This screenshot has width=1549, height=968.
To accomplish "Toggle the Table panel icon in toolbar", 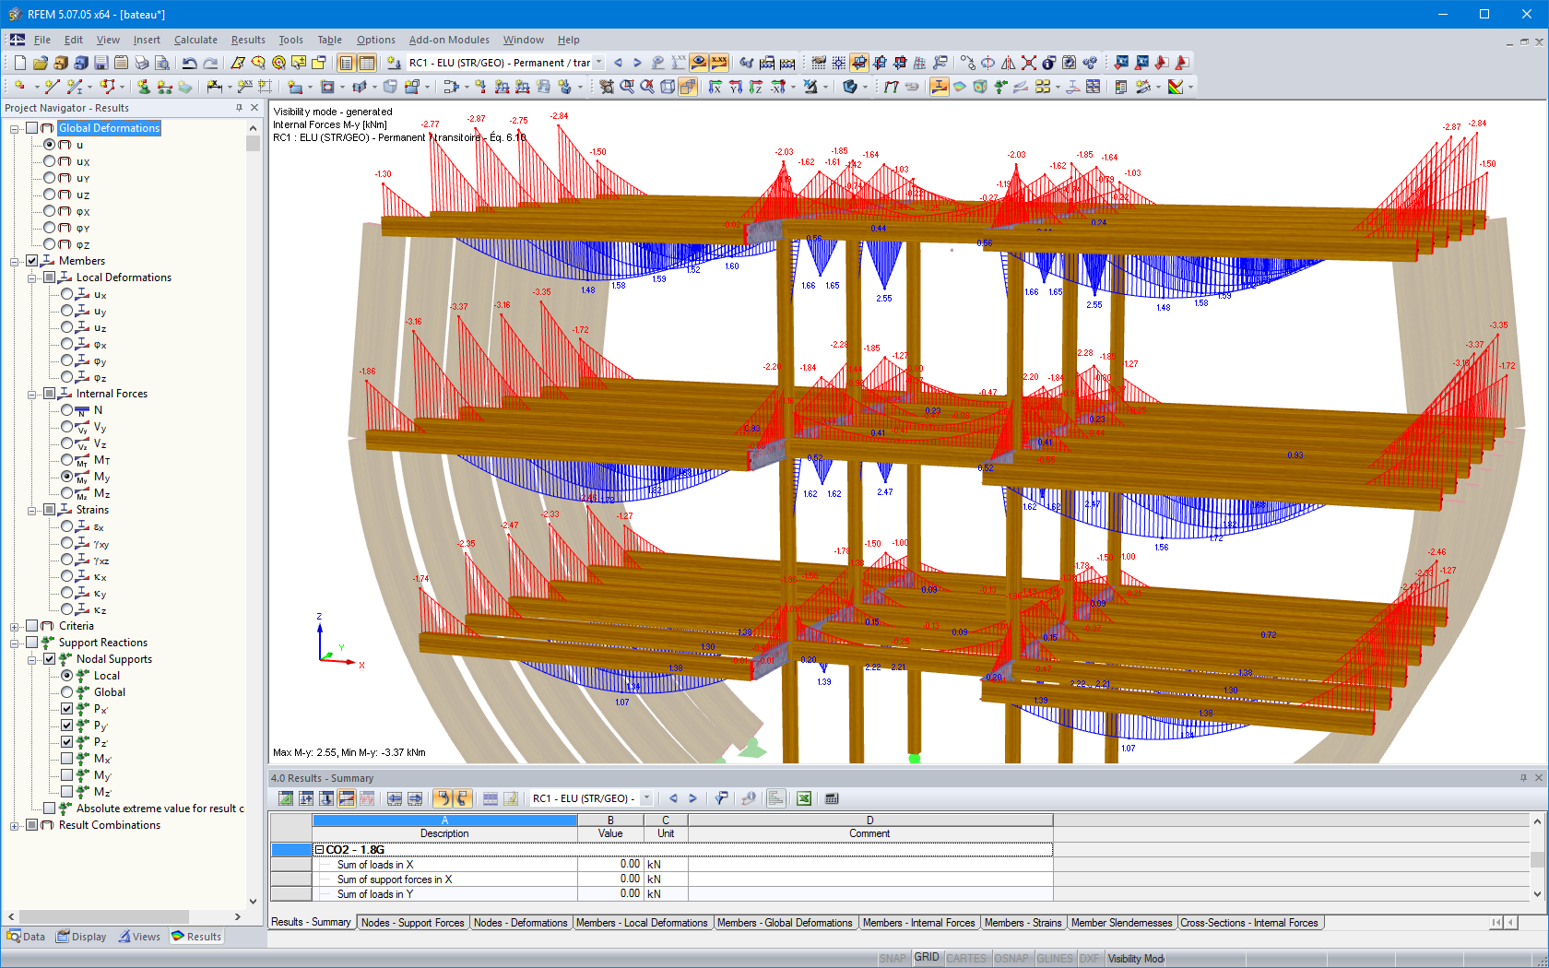I will pos(367,63).
